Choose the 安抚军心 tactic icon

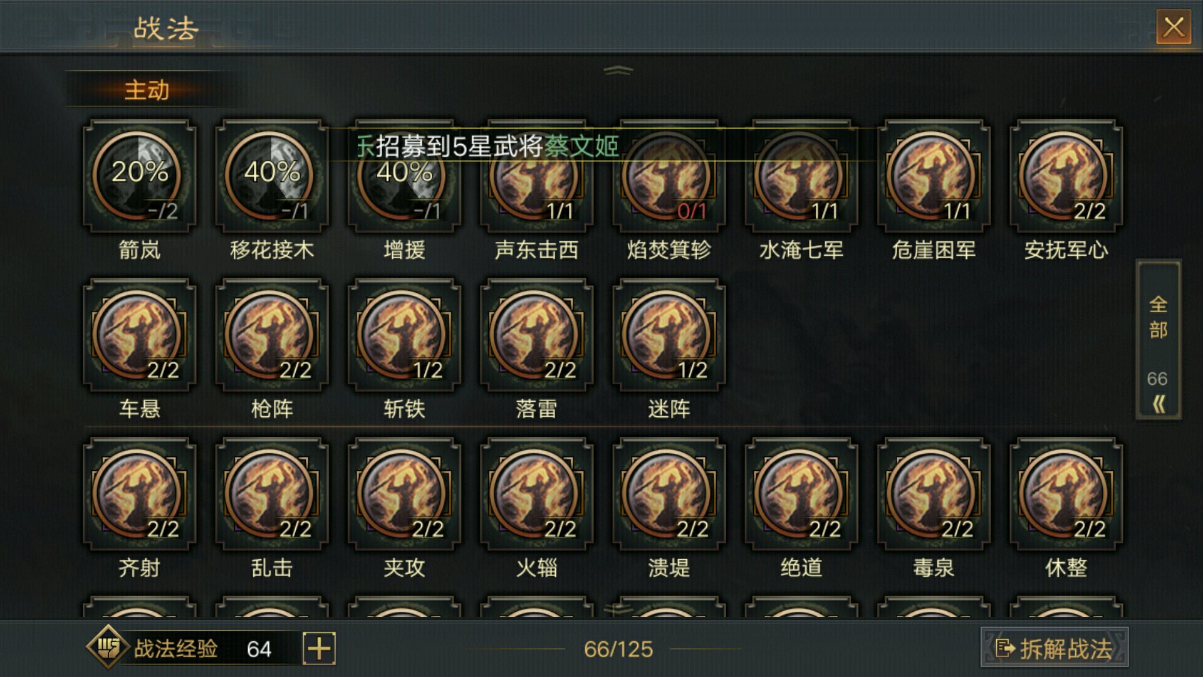[1066, 176]
